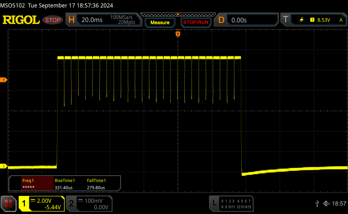The width and height of the screenshot is (348, 214).
Task: Open the 20.0ms horizontal timebase setting
Action: (x=92, y=20)
